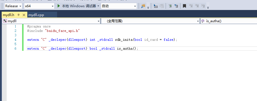Click the 'false' default value
The height and width of the screenshot is (101, 257).
(168, 40)
